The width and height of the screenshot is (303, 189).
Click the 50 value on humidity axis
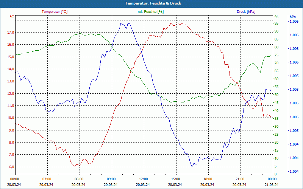point(276,95)
